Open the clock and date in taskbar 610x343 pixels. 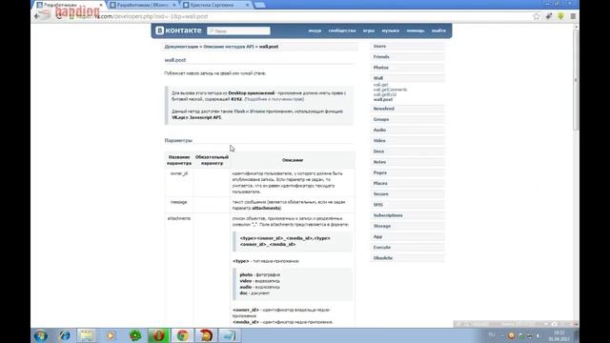[559, 335]
